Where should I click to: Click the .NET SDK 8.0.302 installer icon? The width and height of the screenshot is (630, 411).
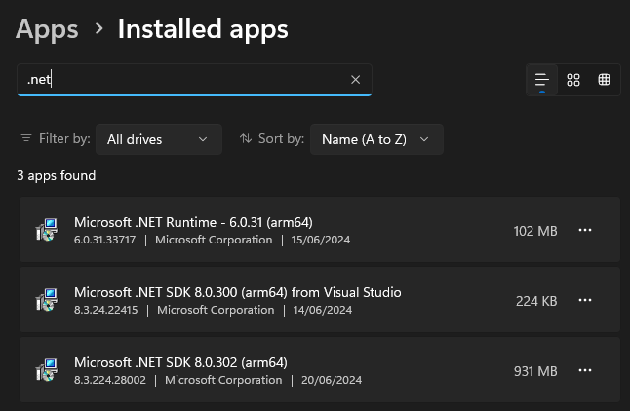pyautogui.click(x=45, y=371)
